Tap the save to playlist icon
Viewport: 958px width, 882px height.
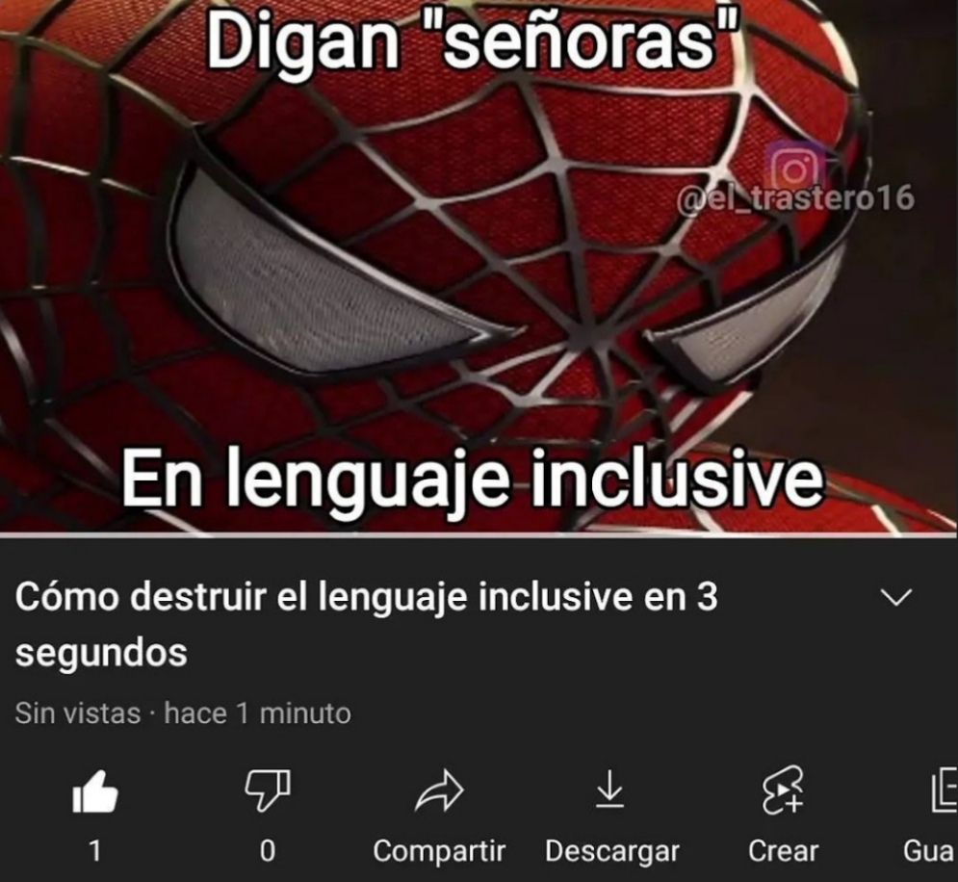pyautogui.click(x=944, y=791)
